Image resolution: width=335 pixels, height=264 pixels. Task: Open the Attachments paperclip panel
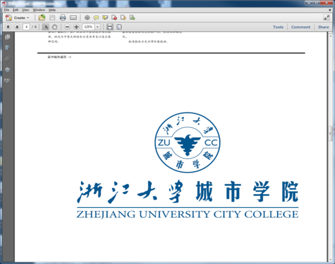[x=8, y=58]
